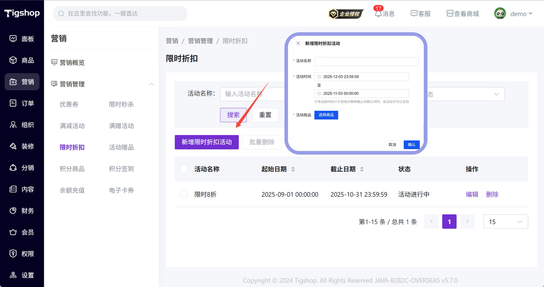Open the customer service chat icon
544x287 pixels.
point(414,14)
